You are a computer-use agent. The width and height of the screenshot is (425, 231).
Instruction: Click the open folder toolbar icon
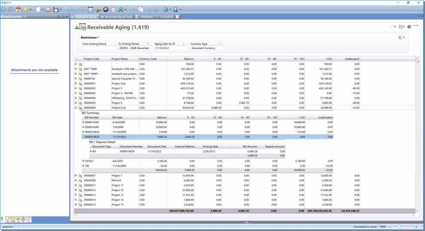49,9
